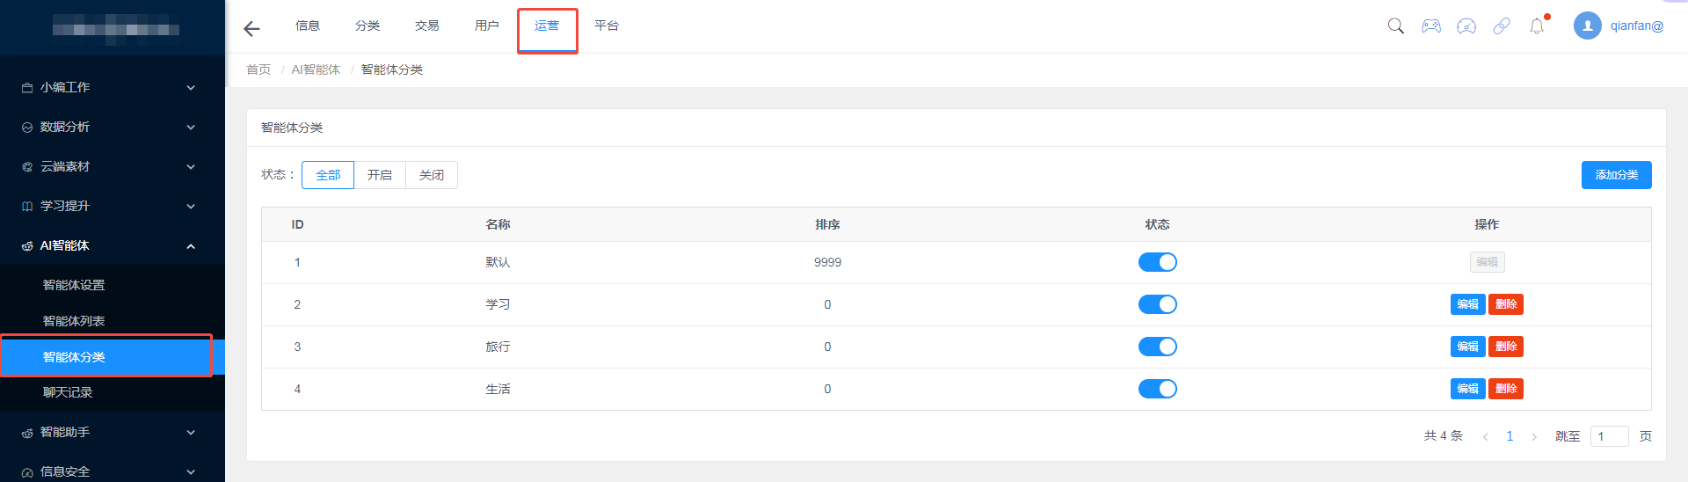1688x482 pixels.
Task: Click the search magnifier icon
Action: (x=1395, y=26)
